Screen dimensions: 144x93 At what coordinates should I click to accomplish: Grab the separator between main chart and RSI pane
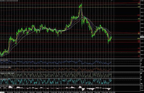click(72, 59)
